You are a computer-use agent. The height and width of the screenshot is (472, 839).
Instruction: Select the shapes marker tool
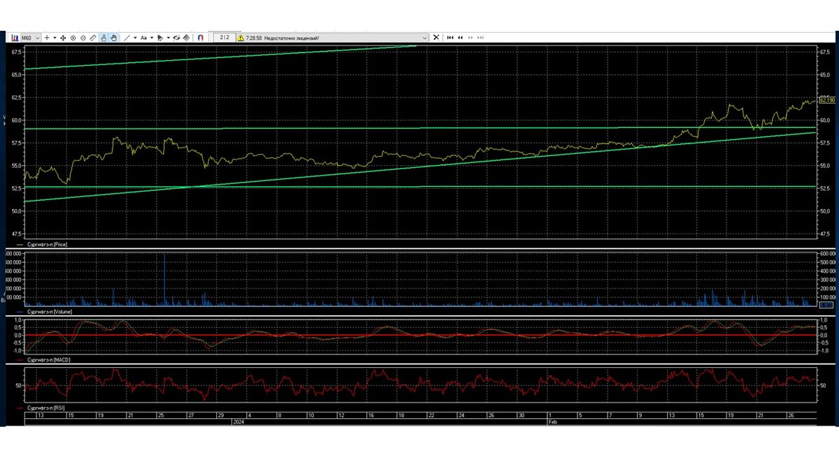(x=160, y=38)
